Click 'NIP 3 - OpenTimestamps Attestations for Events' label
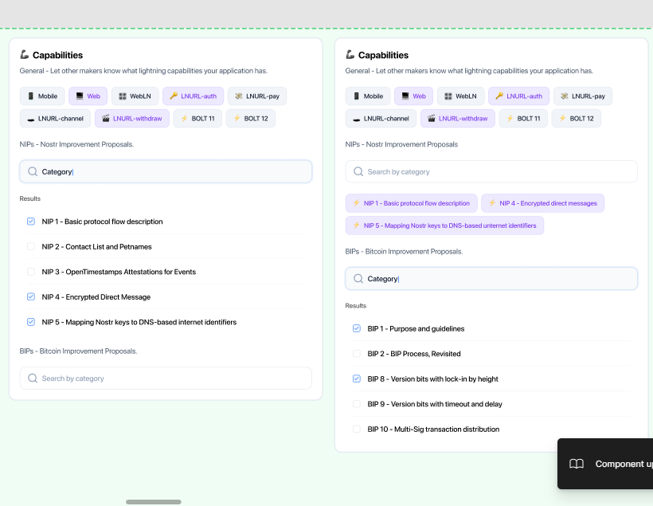This screenshot has height=506, width=653. (119, 272)
